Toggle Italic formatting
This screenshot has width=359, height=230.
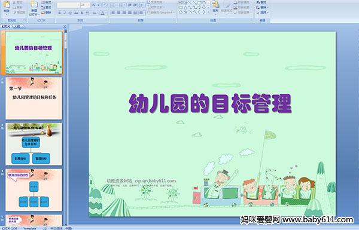coord(65,13)
